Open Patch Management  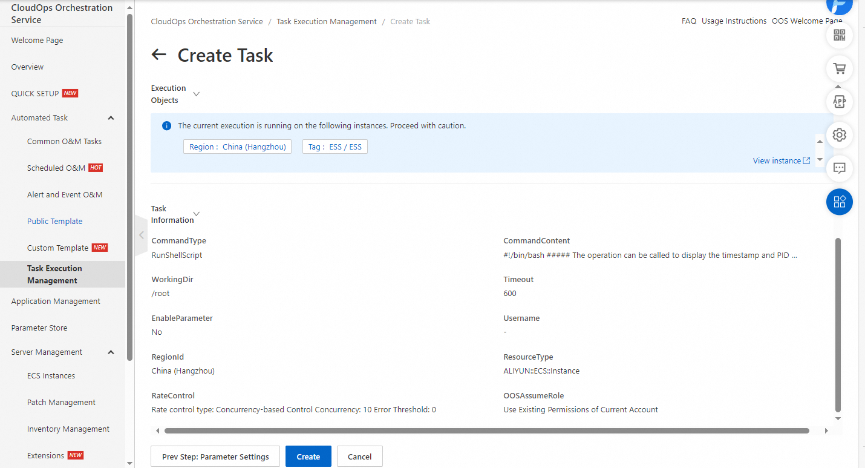(61, 403)
